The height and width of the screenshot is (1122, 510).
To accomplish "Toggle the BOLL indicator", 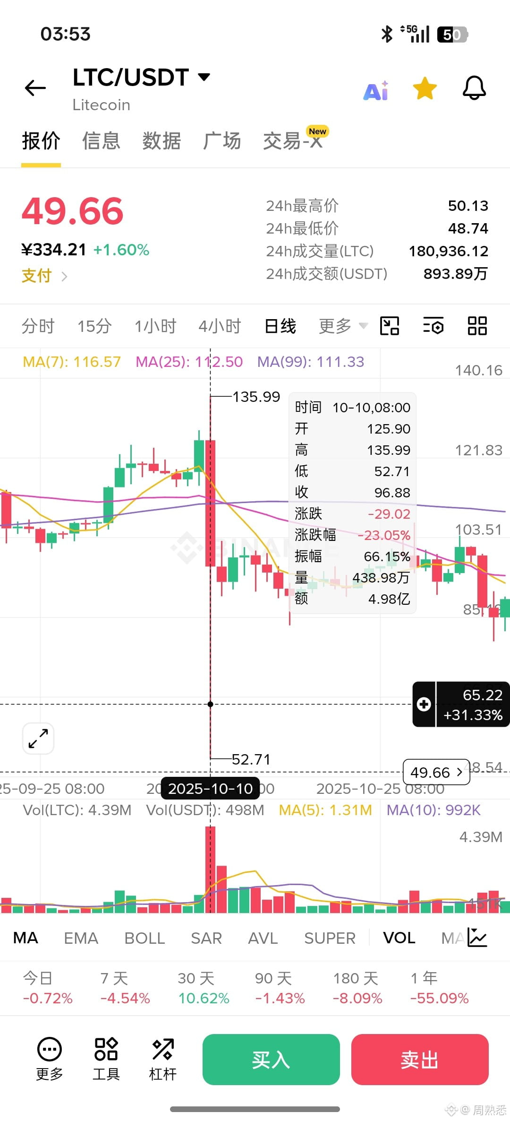I will click(x=144, y=938).
